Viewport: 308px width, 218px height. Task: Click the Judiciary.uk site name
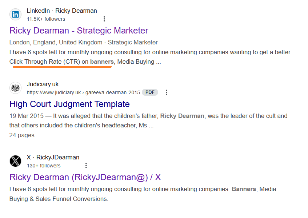43,84
